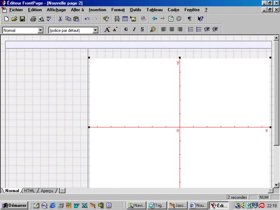
Task: Switch to the Trig... taskbar window
Action: 157,206
